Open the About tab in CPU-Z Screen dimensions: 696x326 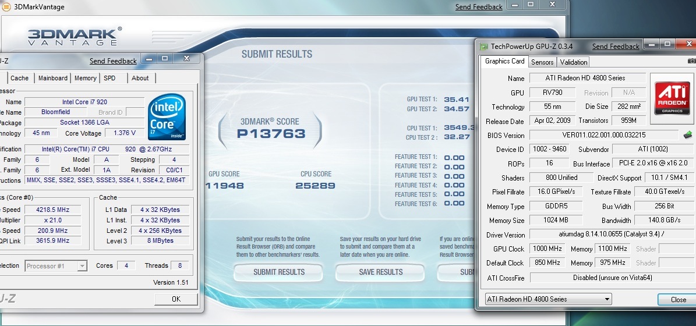click(140, 78)
